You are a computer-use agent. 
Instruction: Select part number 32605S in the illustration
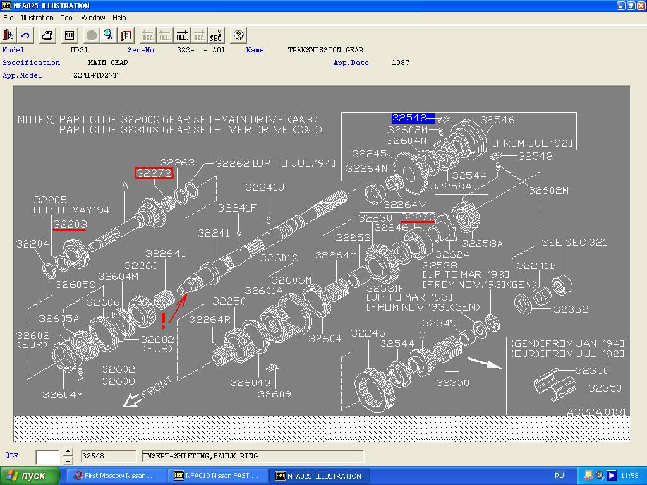75,285
